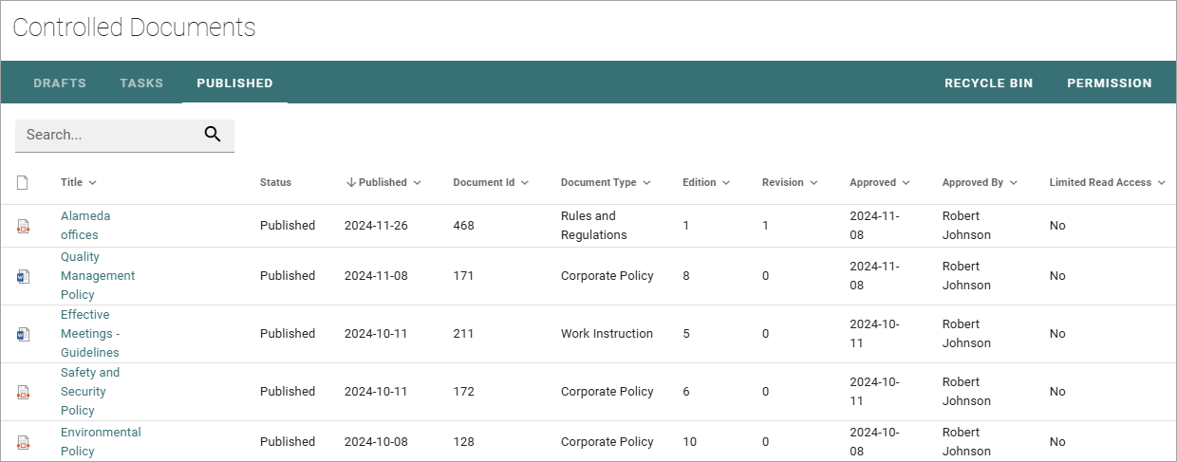Open the Document Type column menu

pos(646,183)
